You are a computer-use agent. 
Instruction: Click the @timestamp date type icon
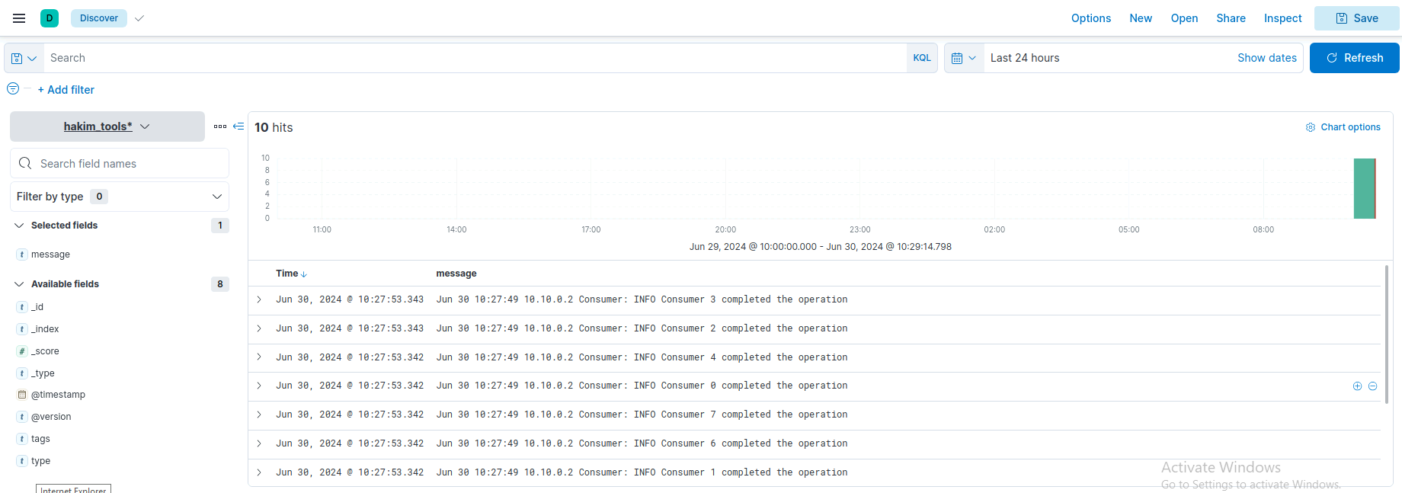pyautogui.click(x=22, y=395)
